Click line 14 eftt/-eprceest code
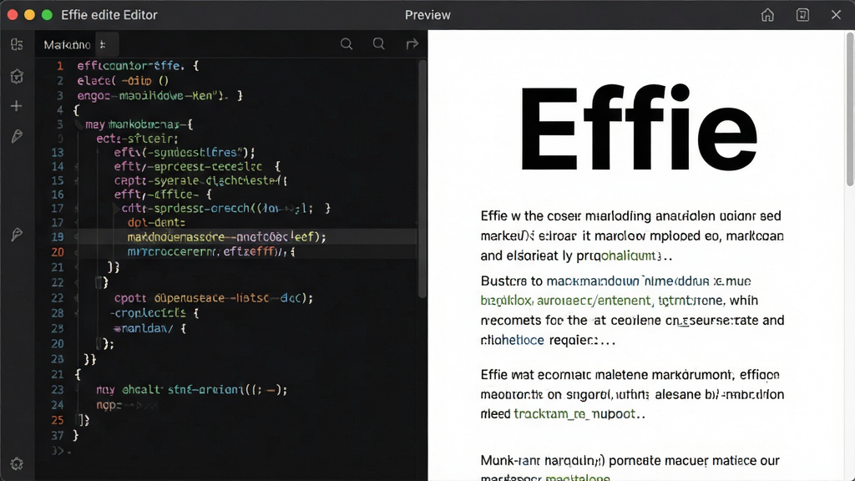The height and width of the screenshot is (481, 855). point(197,166)
